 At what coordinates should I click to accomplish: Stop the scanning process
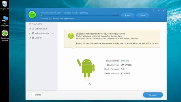click(x=143, y=16)
